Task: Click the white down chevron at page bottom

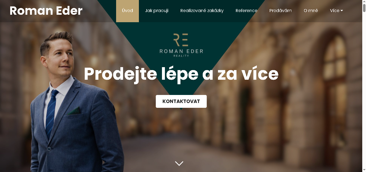Action: click(x=179, y=163)
